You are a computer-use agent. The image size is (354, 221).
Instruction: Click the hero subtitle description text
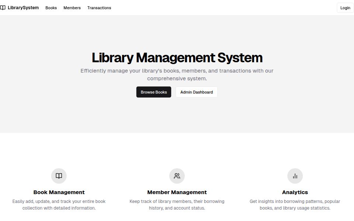tap(177, 74)
